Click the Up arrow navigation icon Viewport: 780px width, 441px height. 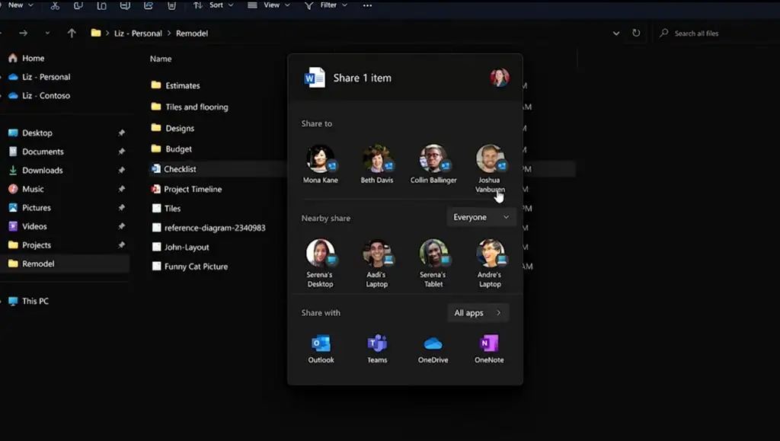(x=72, y=34)
